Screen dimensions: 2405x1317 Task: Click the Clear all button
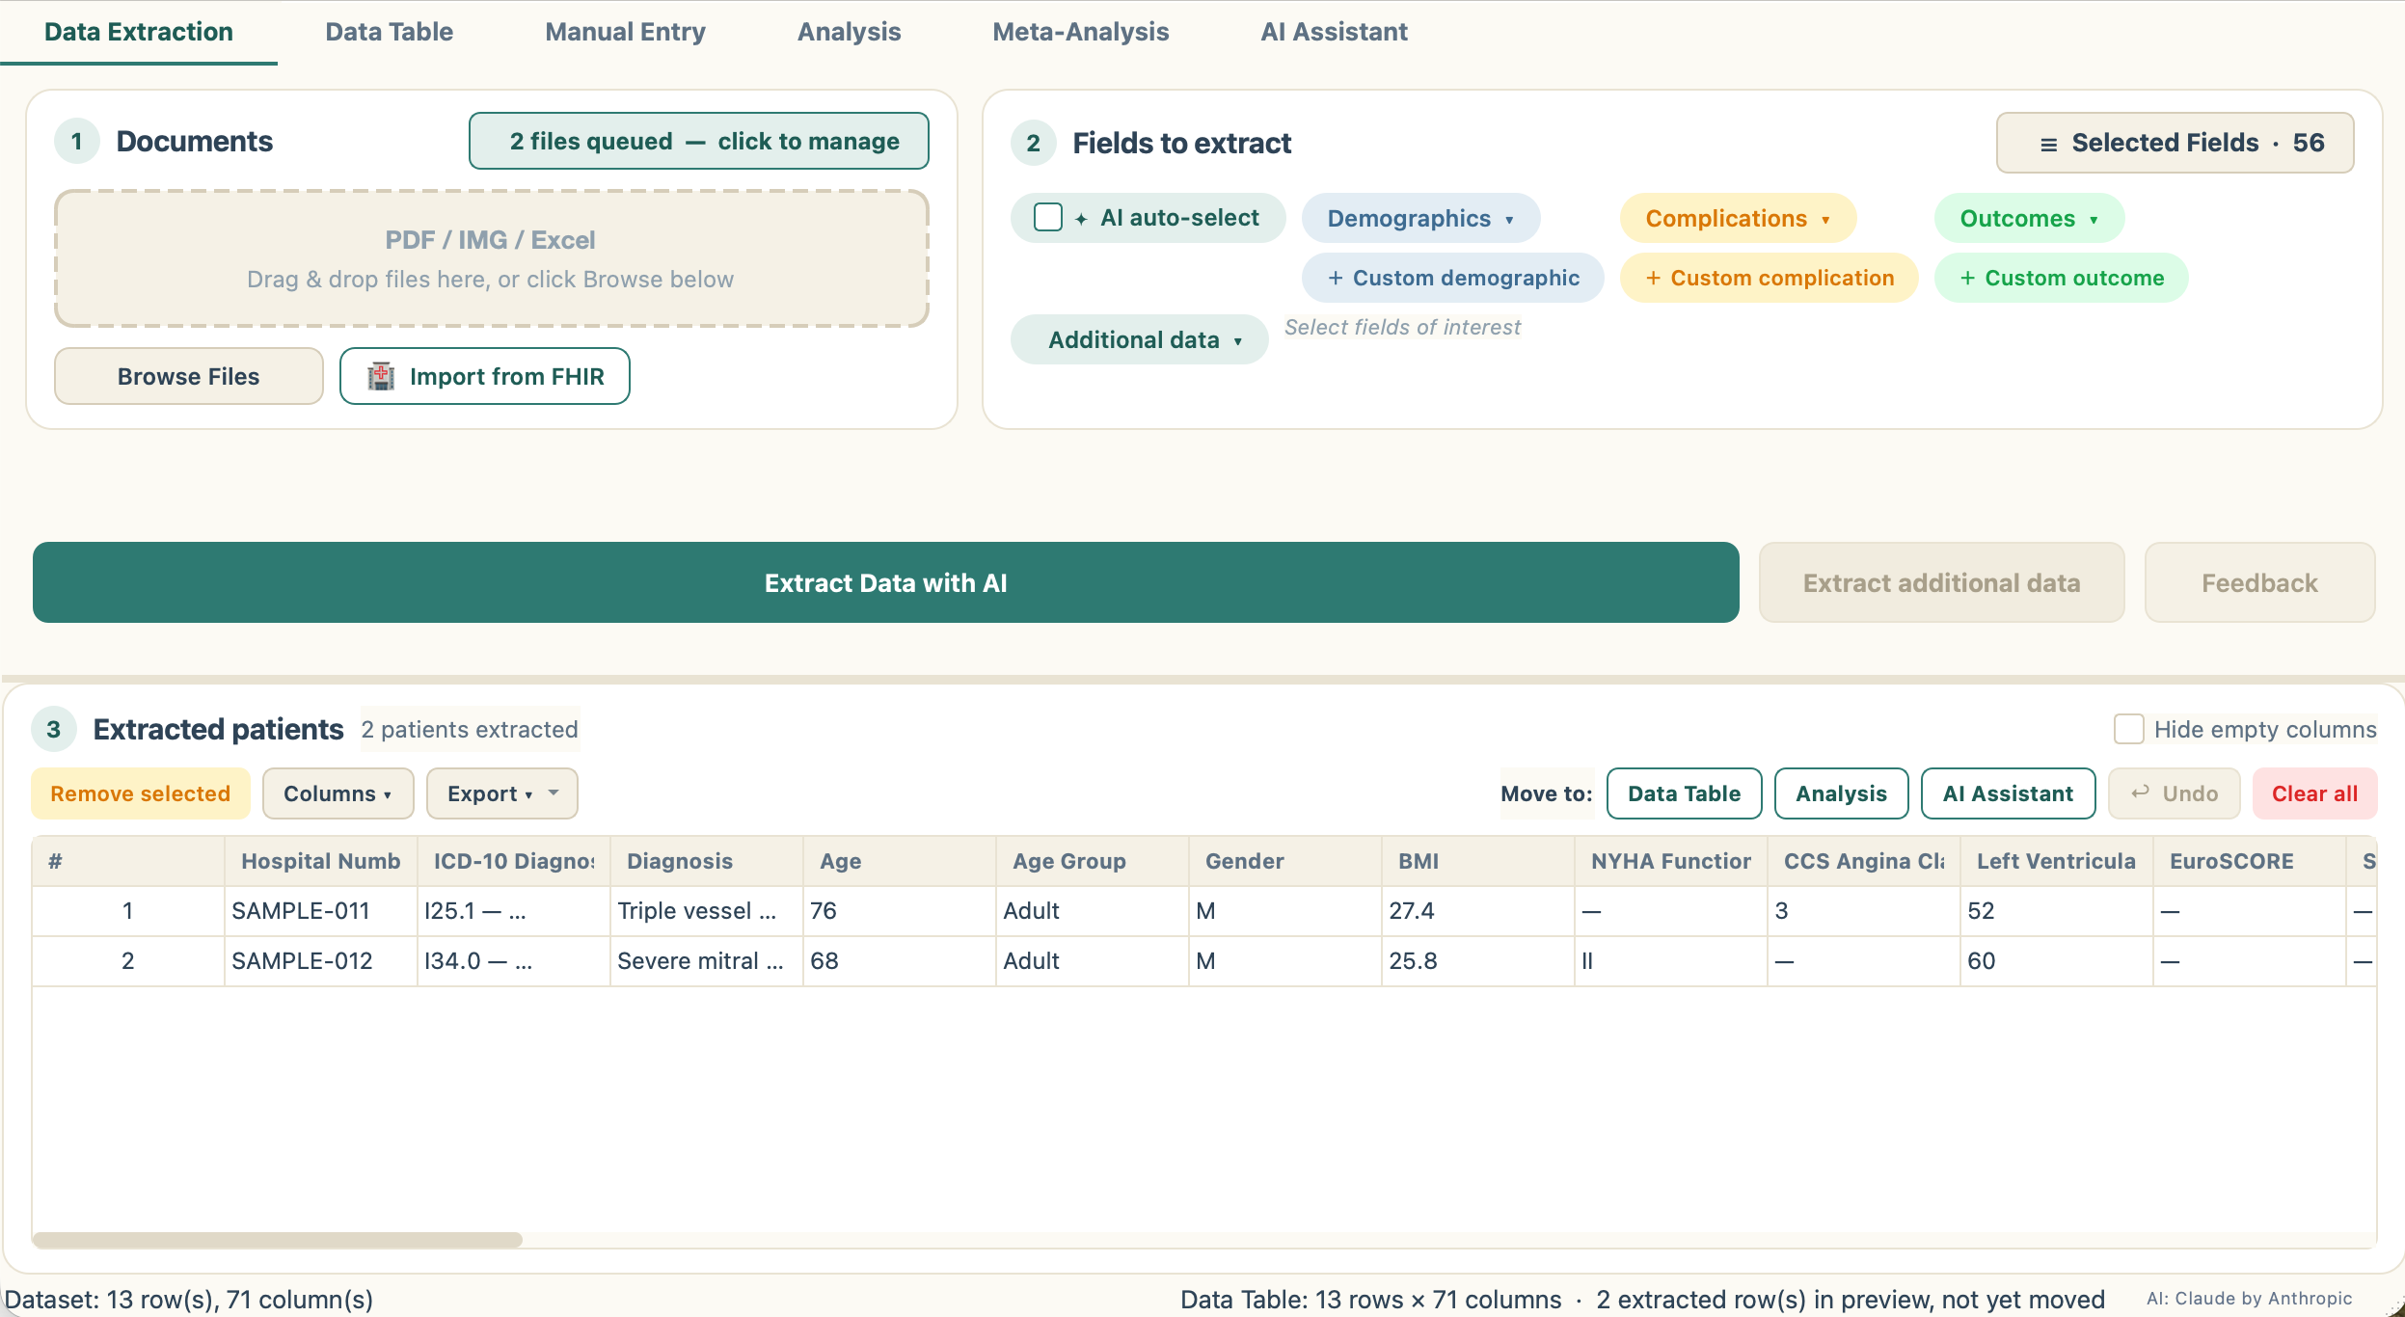point(2314,793)
